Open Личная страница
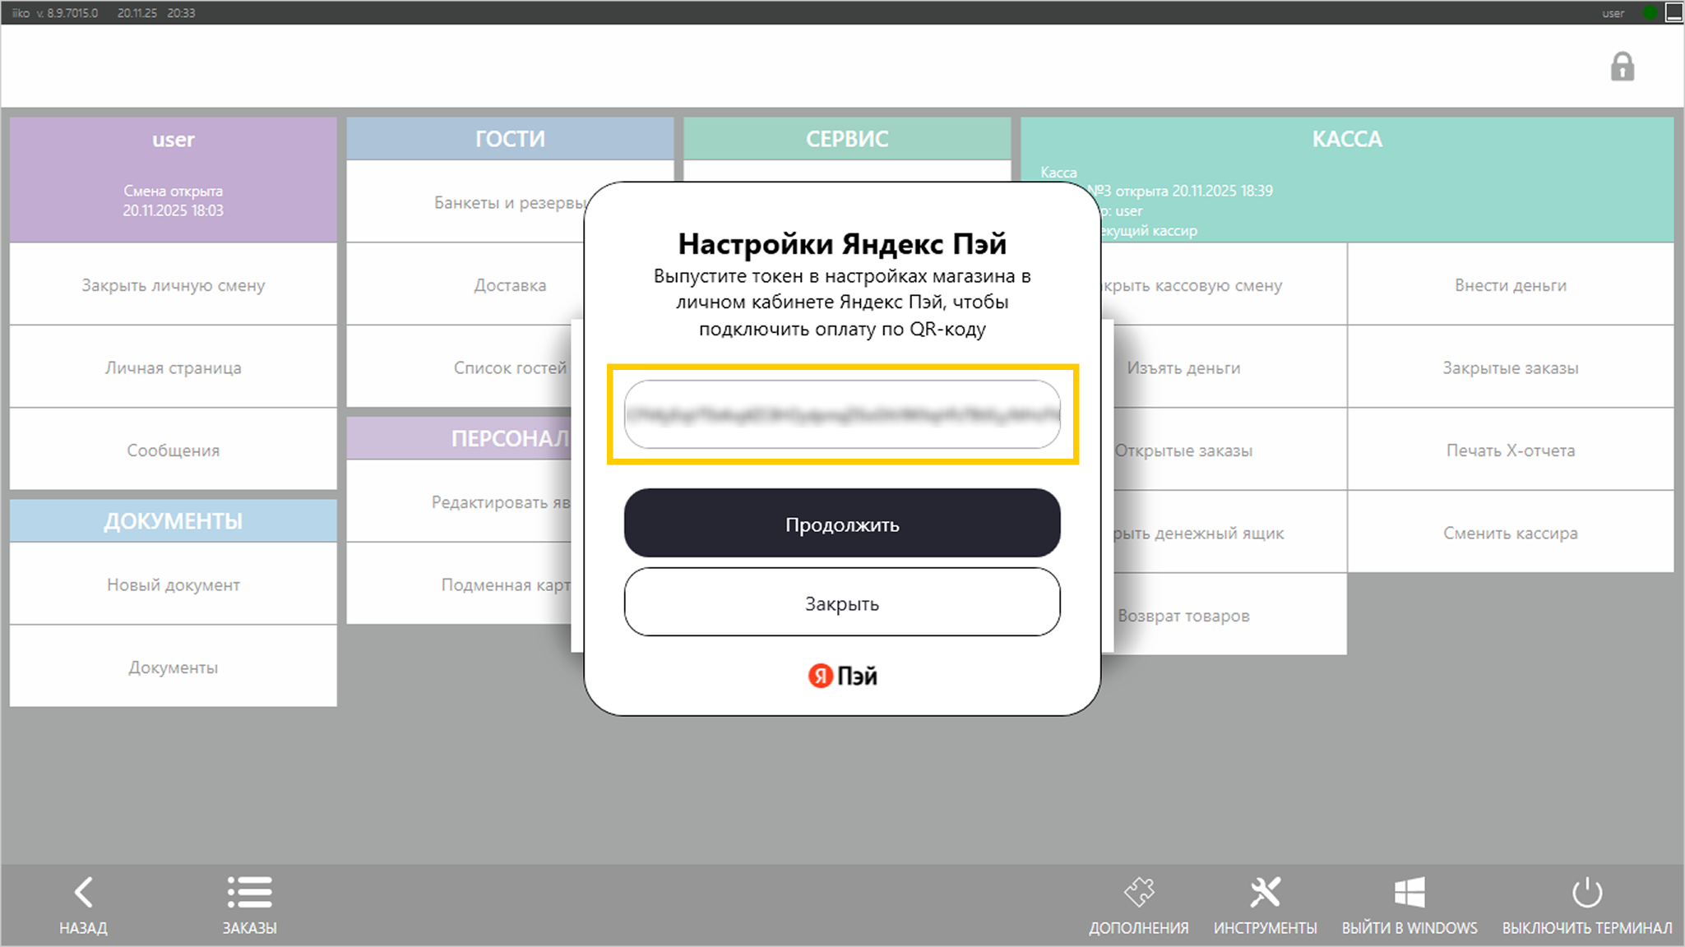This screenshot has width=1685, height=947. [174, 367]
